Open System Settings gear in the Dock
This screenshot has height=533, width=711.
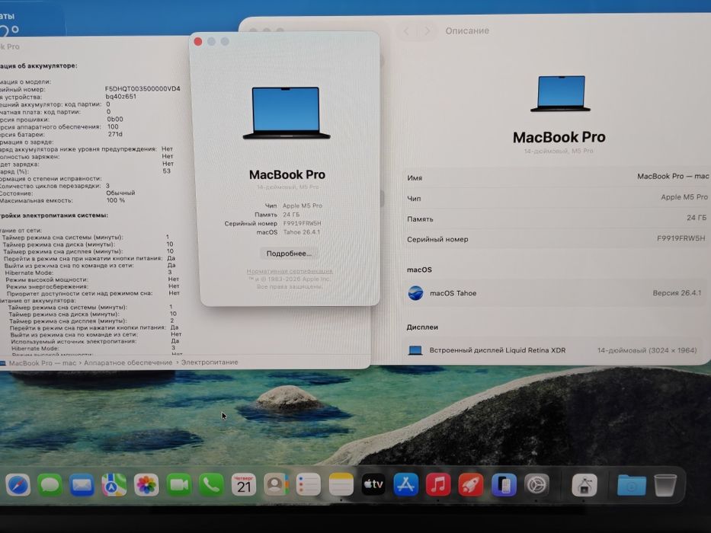pyautogui.click(x=536, y=485)
